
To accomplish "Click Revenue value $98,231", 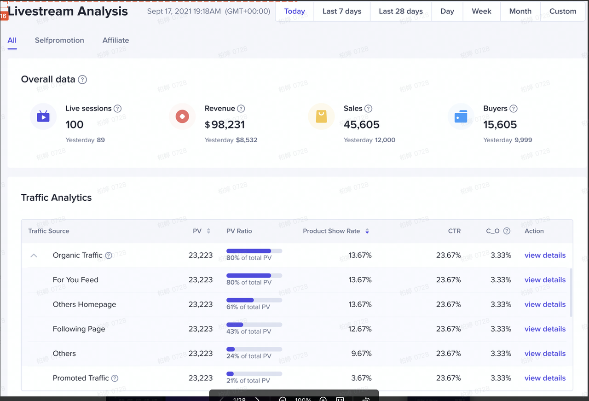I will 225,125.
